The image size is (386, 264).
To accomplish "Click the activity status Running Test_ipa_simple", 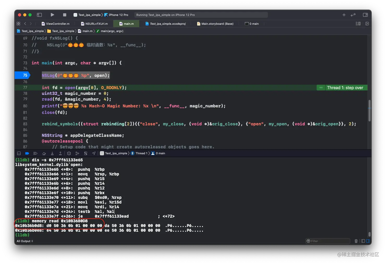I will 201,15.
